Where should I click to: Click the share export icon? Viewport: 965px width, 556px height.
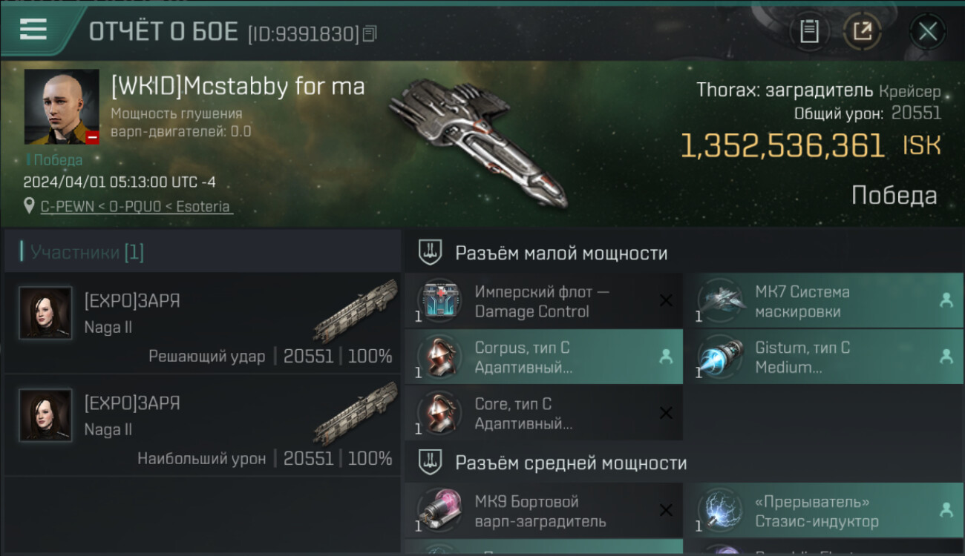click(862, 31)
